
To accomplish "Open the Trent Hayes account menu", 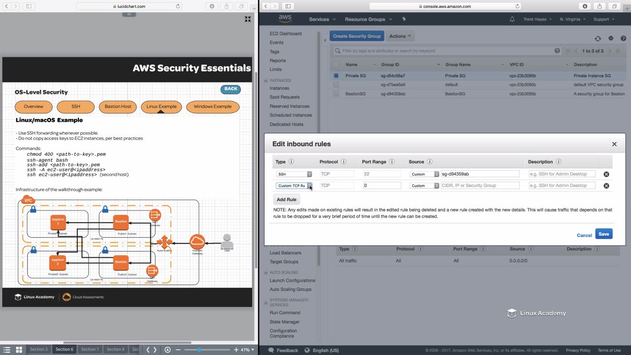I will pos(537,19).
